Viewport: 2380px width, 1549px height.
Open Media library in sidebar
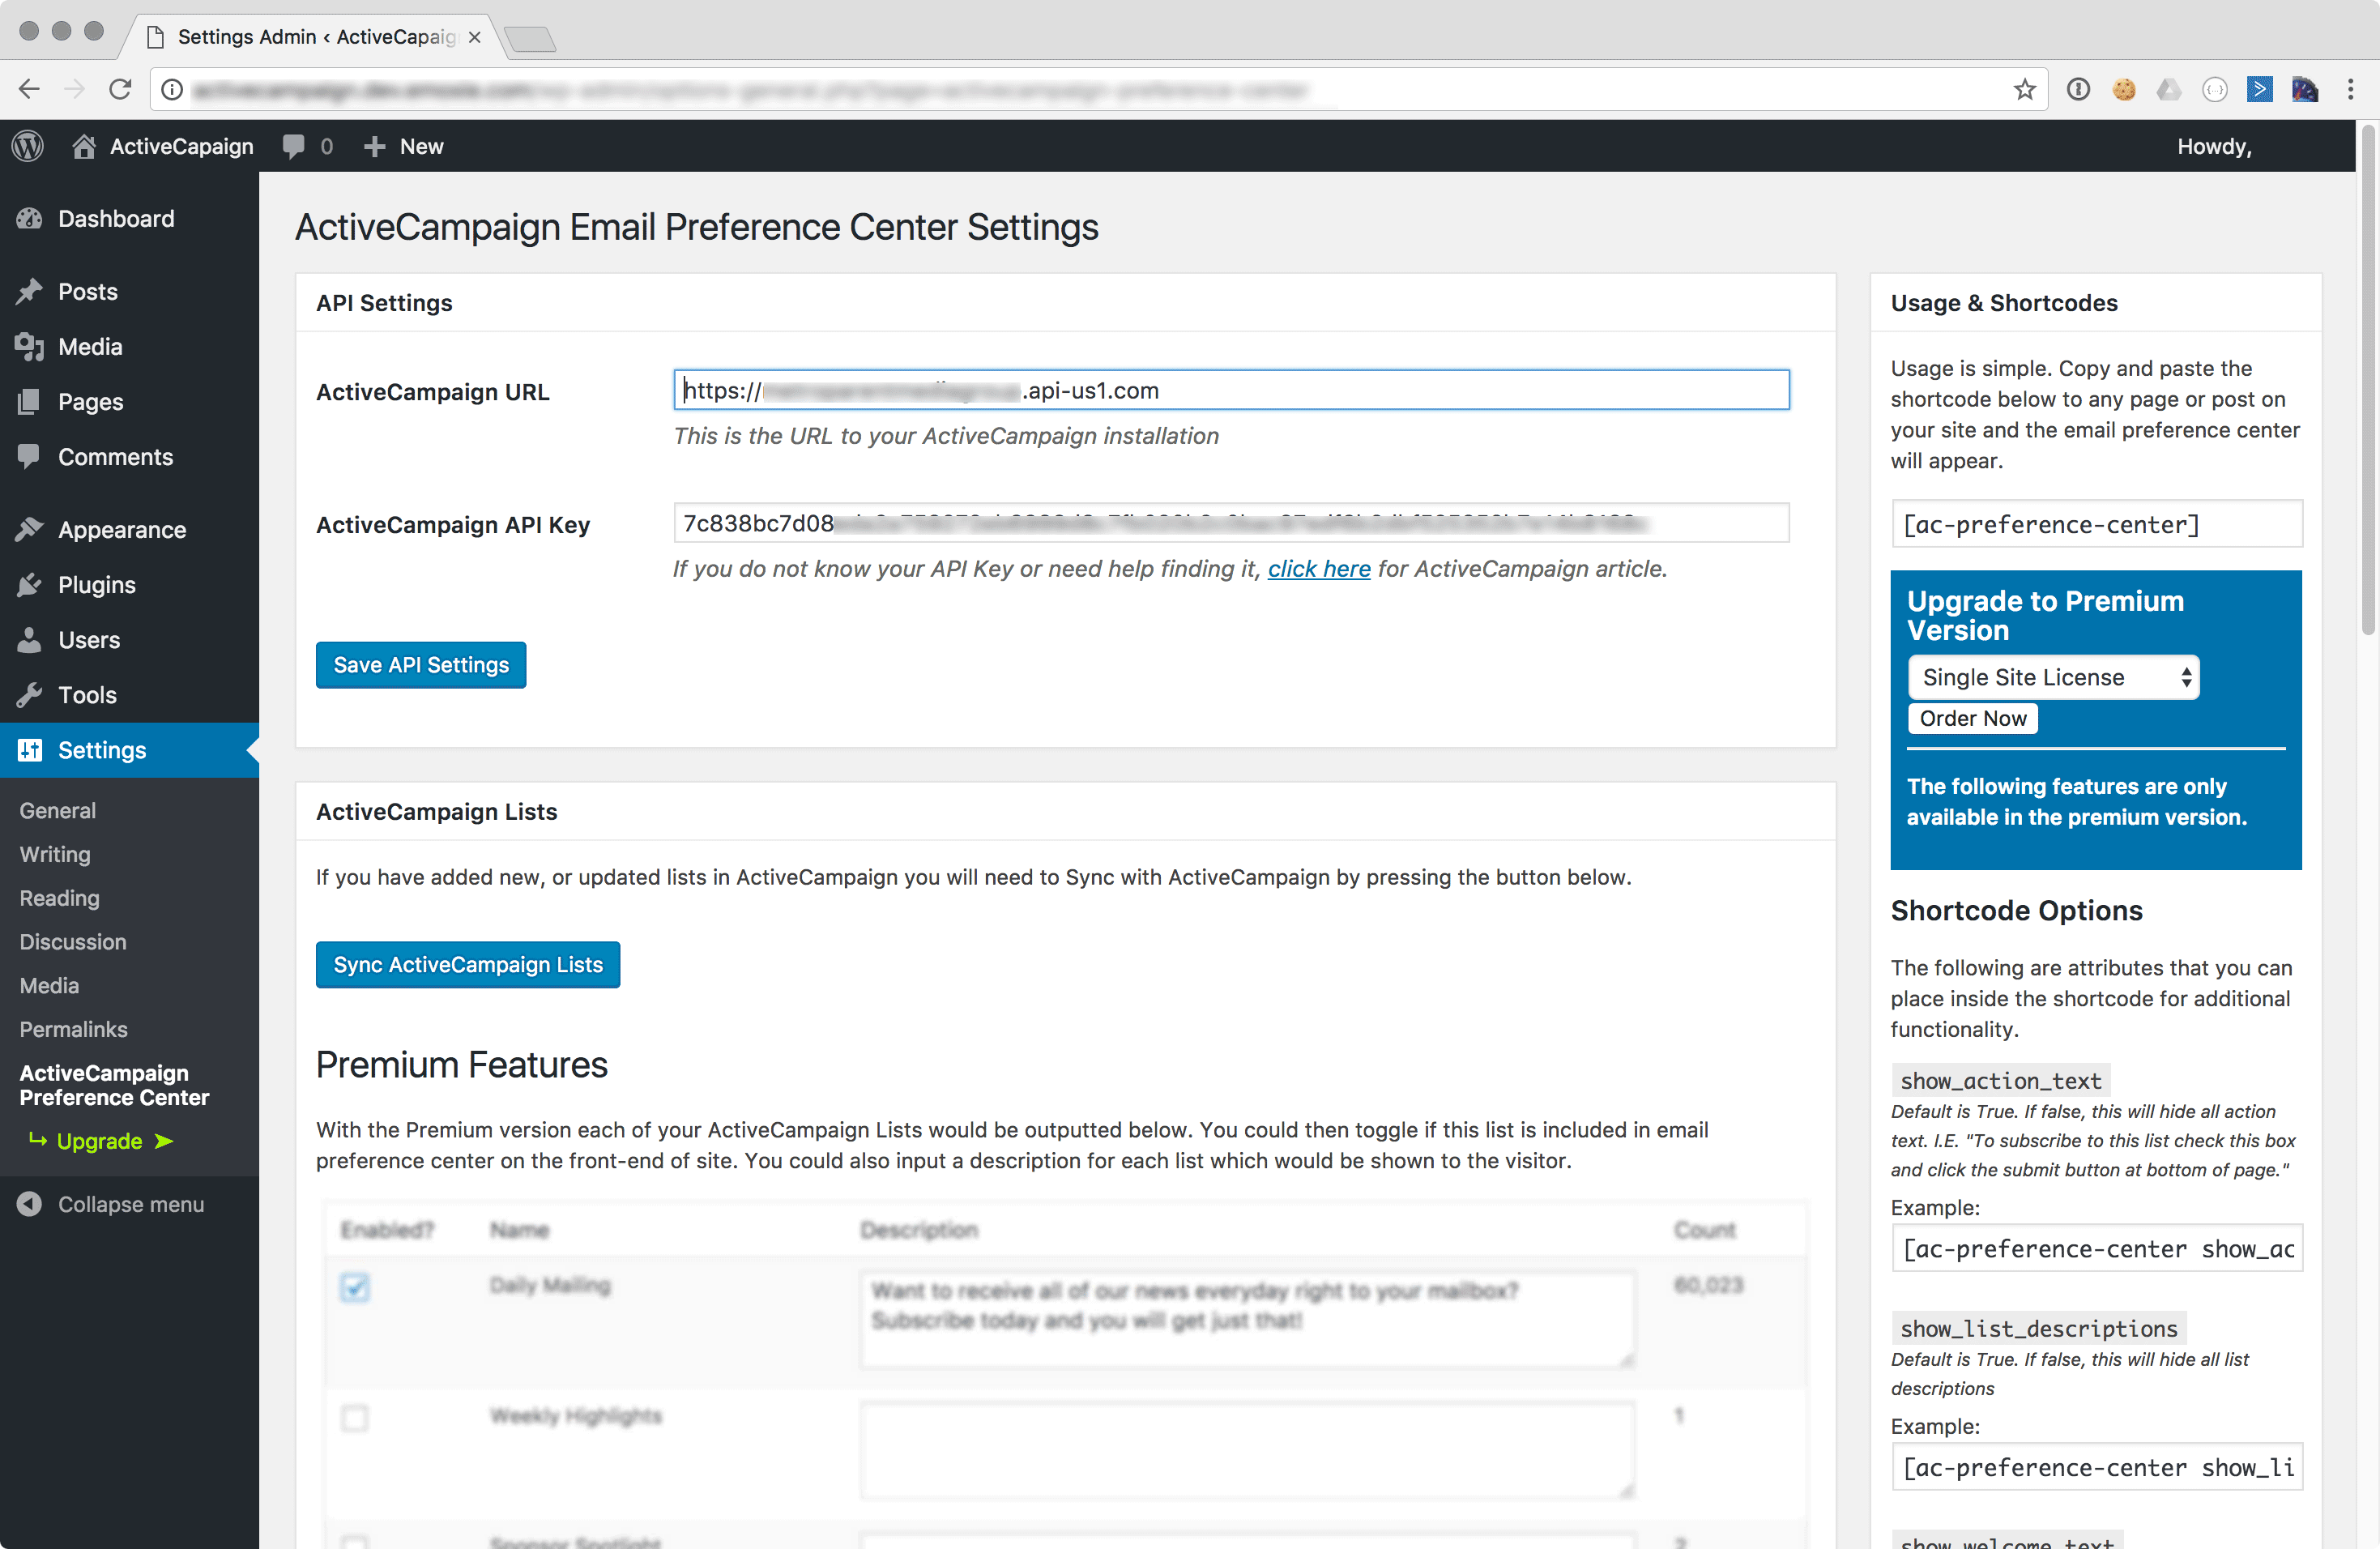click(129, 346)
